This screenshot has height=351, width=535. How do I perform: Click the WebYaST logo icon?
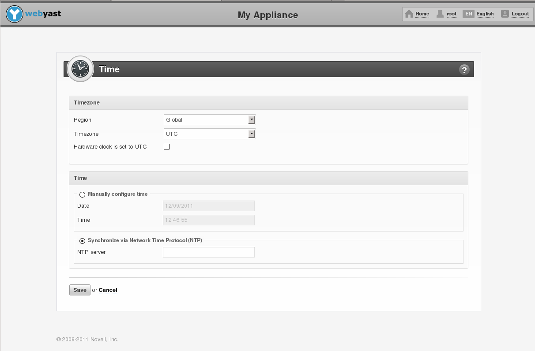tap(15, 14)
